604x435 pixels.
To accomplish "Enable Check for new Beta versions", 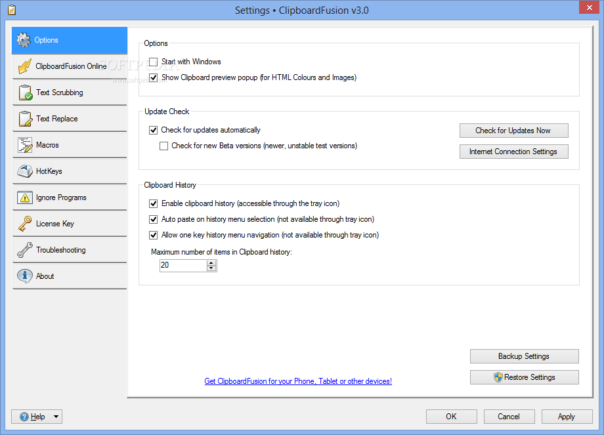I will pos(163,146).
